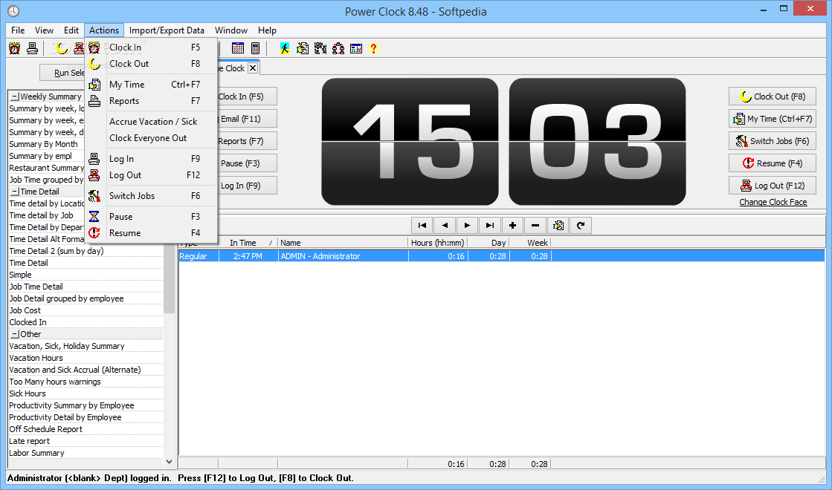Choose Clock Everyone Out menu entry
The width and height of the screenshot is (832, 490).
click(151, 138)
